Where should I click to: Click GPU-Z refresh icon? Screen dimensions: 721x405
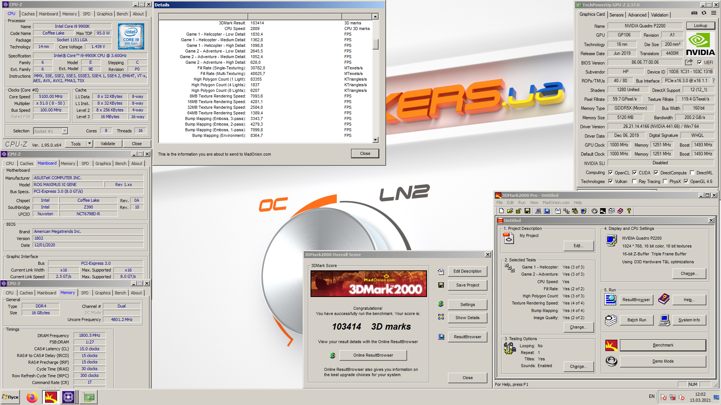click(x=704, y=13)
